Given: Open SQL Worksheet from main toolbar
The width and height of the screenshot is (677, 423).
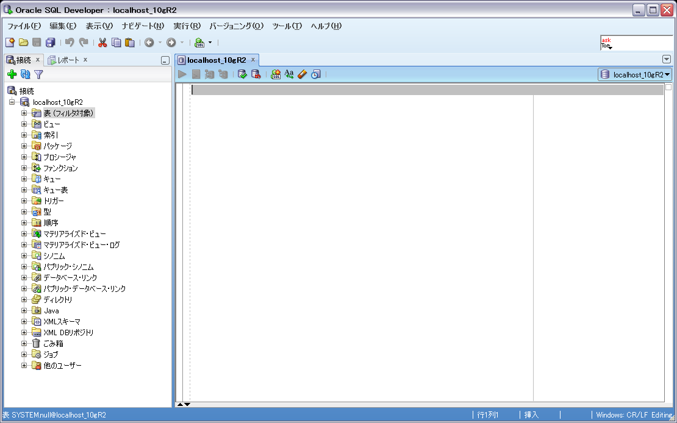Looking at the screenshot, I should pos(199,42).
